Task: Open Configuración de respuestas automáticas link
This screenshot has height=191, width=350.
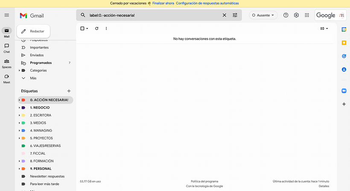Action: click(207, 3)
